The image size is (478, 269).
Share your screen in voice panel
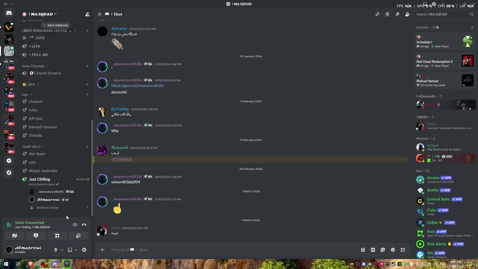click(x=36, y=236)
